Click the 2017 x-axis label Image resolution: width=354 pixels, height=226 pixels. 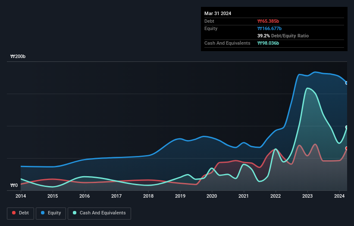[x=116, y=196]
